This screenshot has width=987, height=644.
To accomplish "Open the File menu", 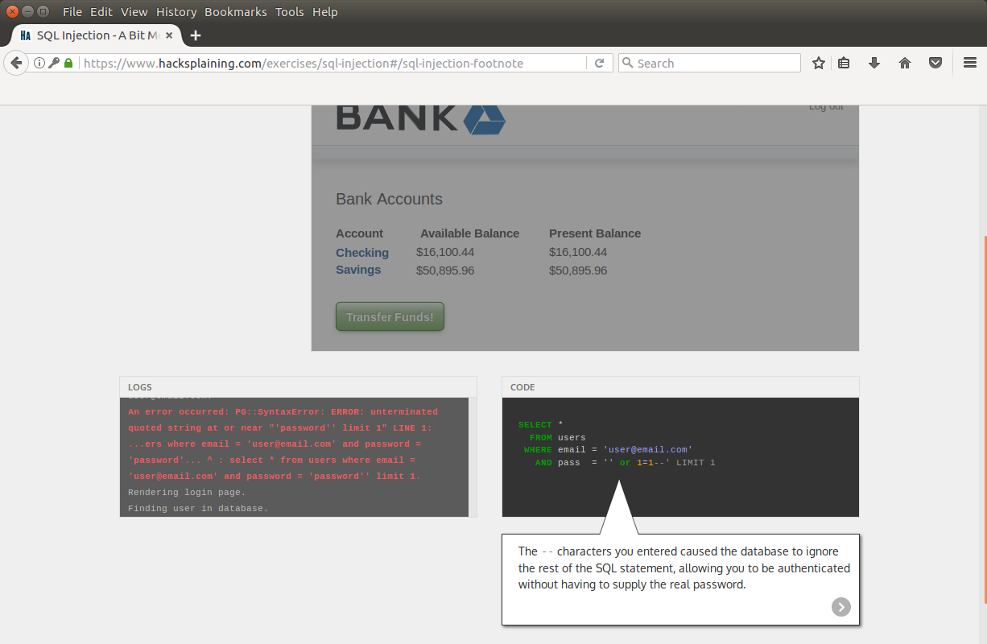I will pyautogui.click(x=72, y=12).
